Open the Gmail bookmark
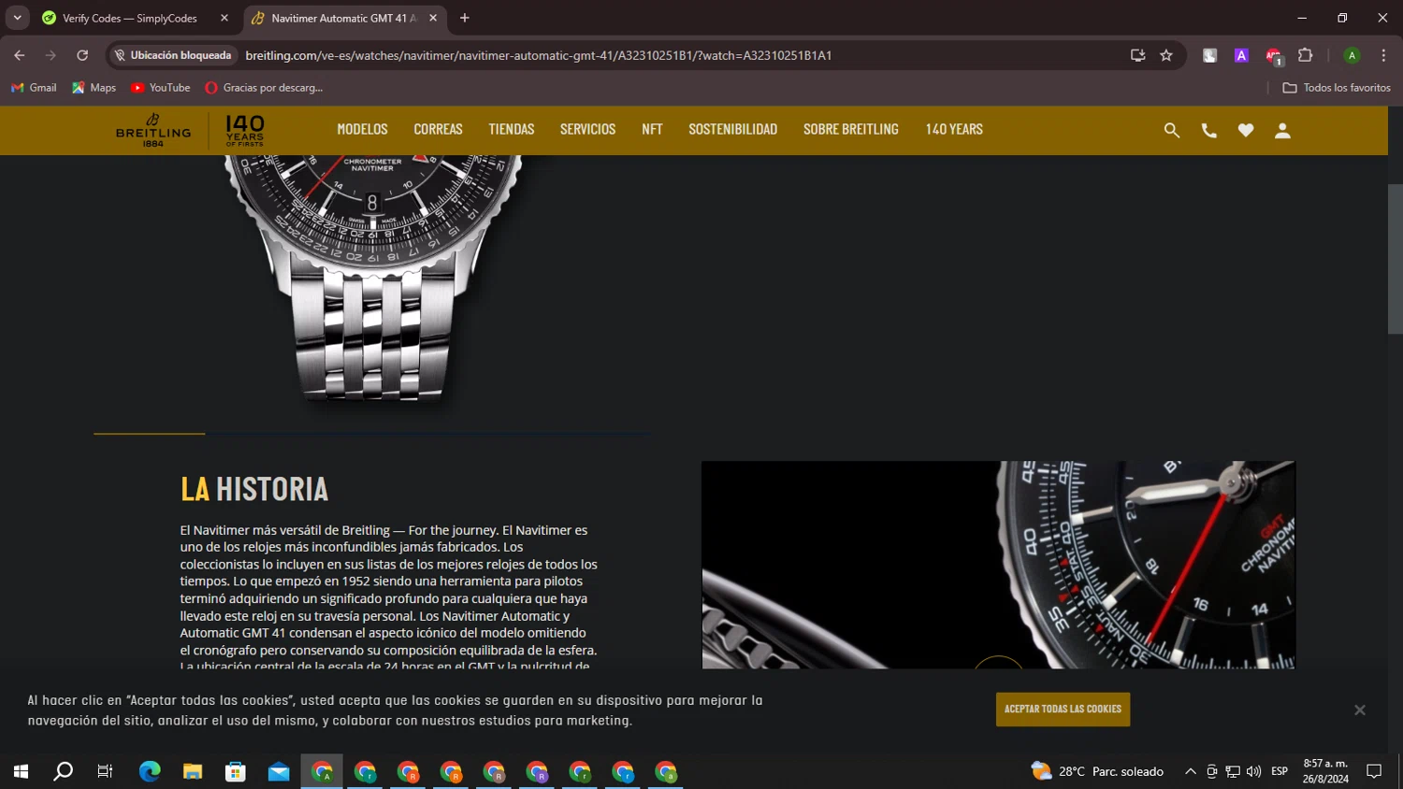Viewport: 1403px width, 789px height. pos(34,88)
